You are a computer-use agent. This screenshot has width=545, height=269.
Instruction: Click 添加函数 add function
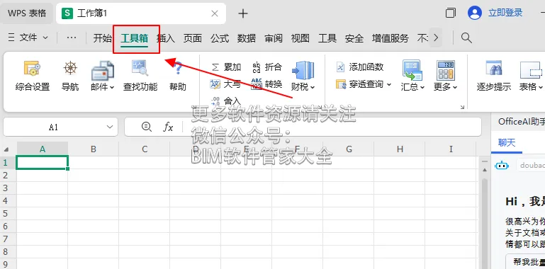click(360, 67)
